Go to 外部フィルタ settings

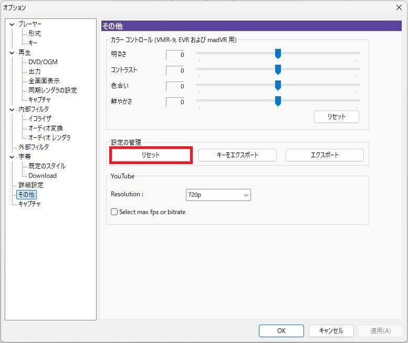[x=33, y=147]
